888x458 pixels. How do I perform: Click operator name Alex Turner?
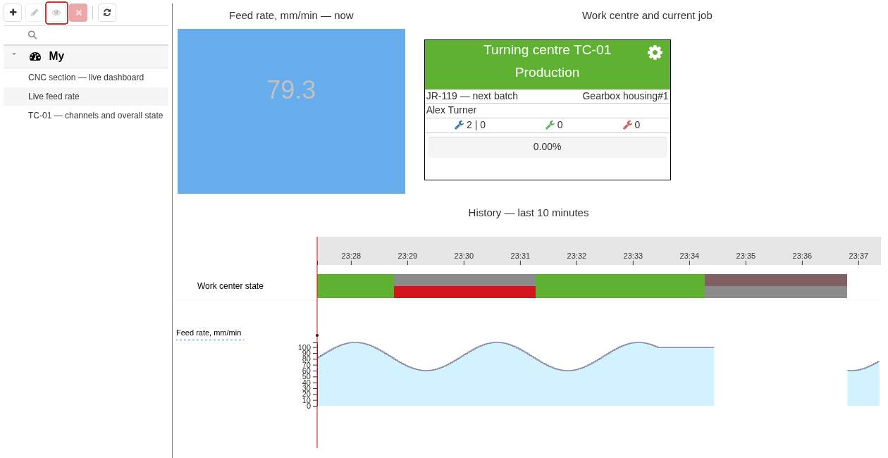point(451,110)
